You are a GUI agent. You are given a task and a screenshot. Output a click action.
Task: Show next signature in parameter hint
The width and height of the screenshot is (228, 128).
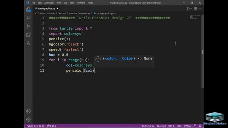98,61
